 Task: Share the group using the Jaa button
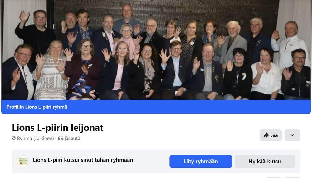point(271,135)
